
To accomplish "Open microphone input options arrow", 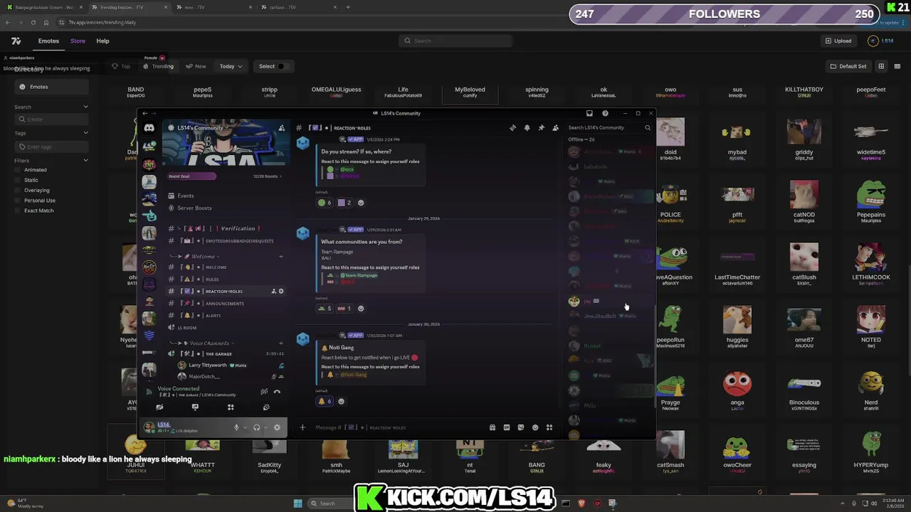I will point(245,427).
